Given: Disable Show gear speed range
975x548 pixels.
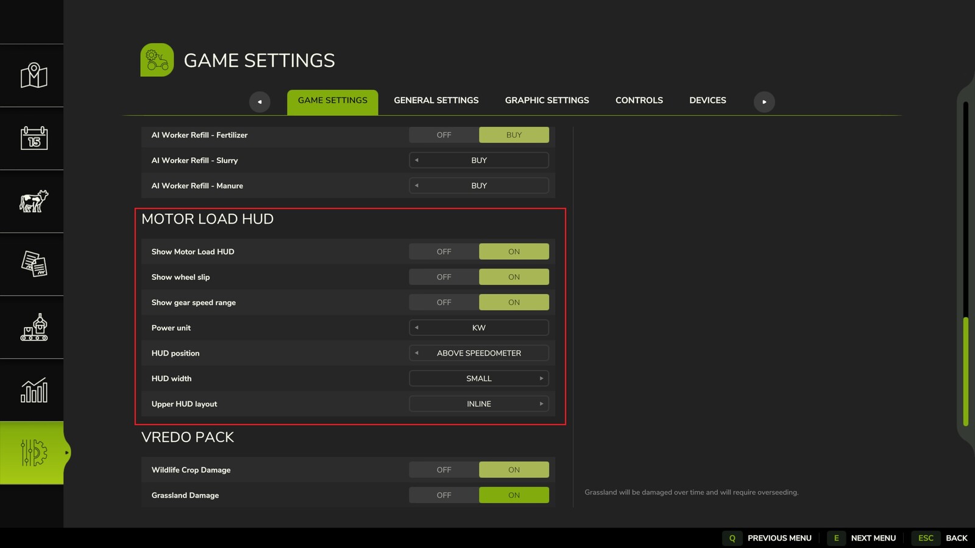Looking at the screenshot, I should coord(444,303).
